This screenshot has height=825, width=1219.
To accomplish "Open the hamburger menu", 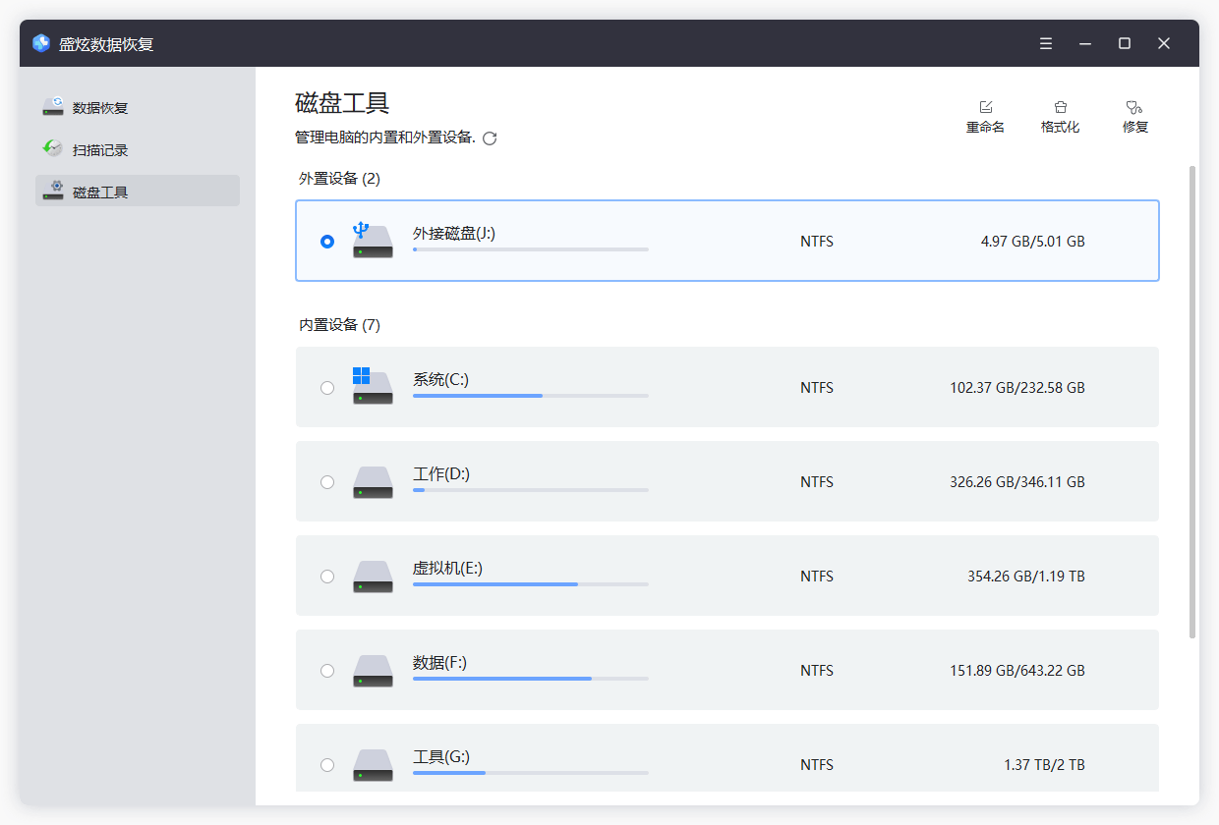I will [x=1045, y=43].
